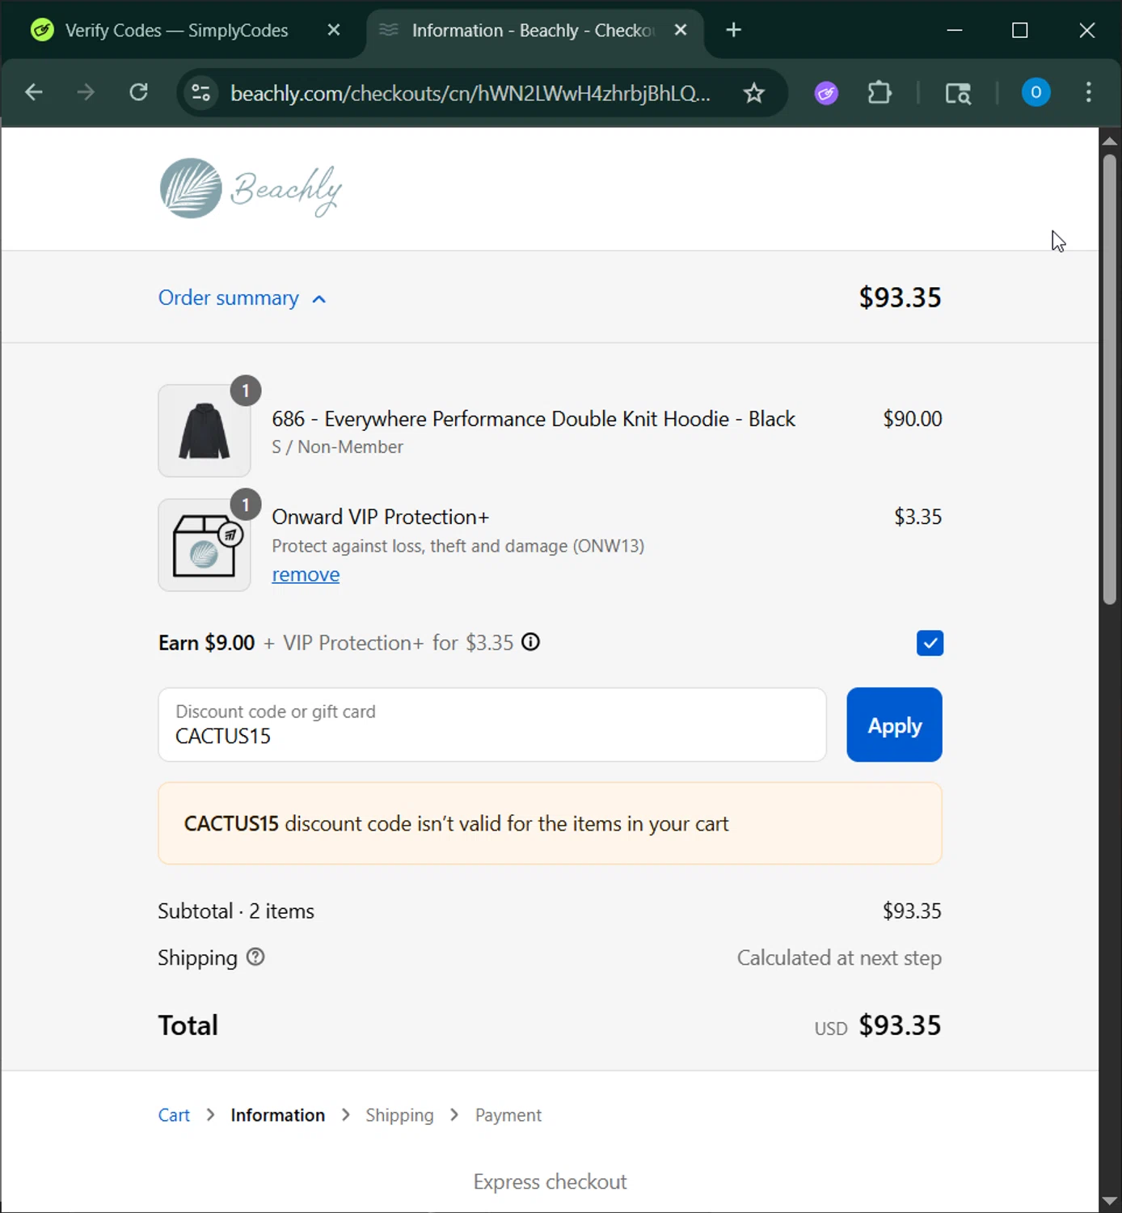Bookmark this page with the star icon
This screenshot has height=1213, width=1122.
coord(753,93)
